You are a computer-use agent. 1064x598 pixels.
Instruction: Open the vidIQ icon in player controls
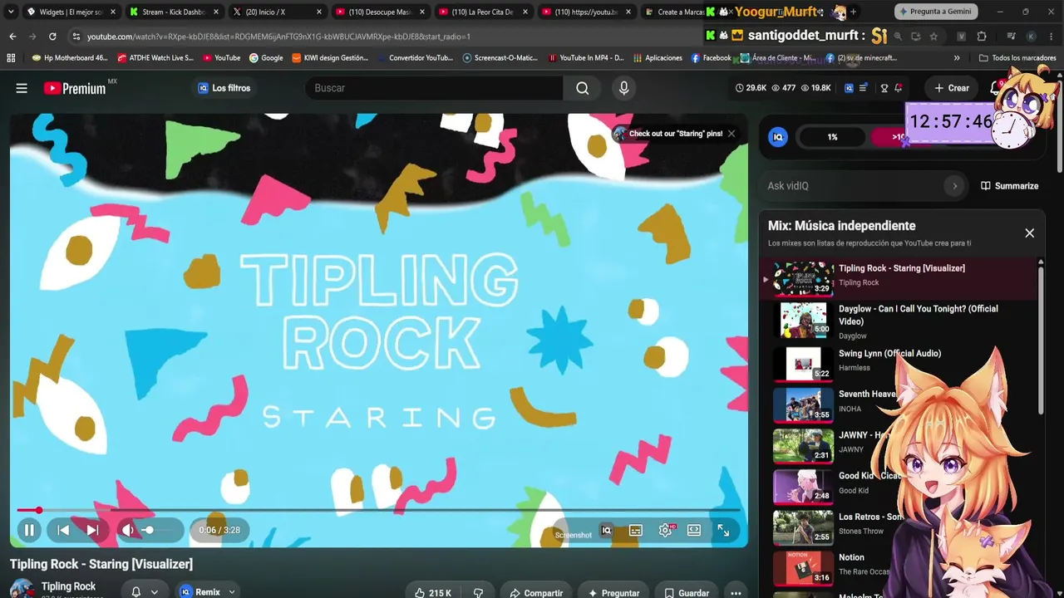click(606, 530)
